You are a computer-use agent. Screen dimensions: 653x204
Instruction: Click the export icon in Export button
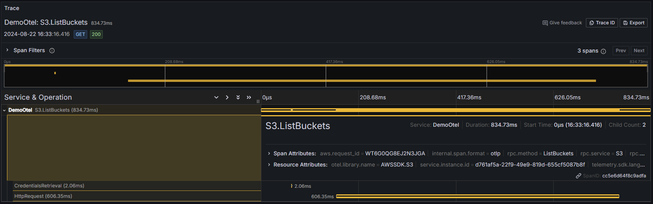625,23
